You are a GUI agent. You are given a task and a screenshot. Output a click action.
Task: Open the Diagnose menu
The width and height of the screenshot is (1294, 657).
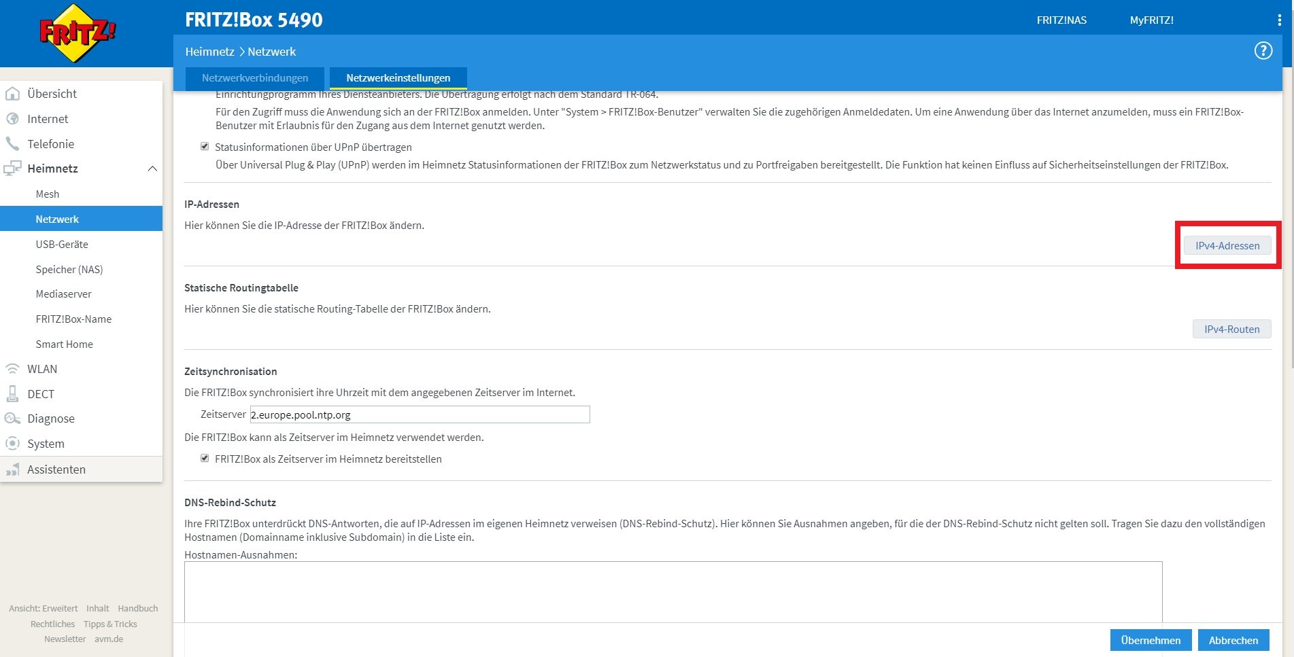pos(51,419)
